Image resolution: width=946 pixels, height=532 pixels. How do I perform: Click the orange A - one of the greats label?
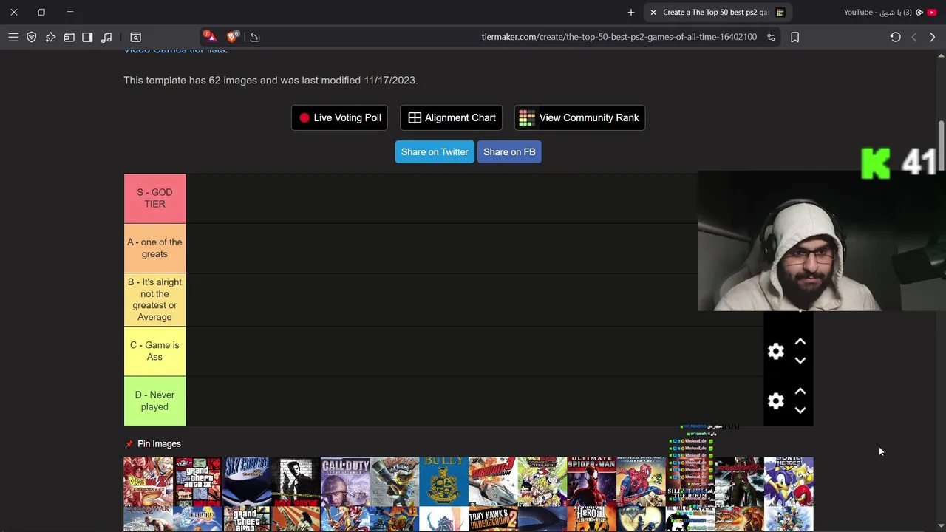[x=154, y=248]
